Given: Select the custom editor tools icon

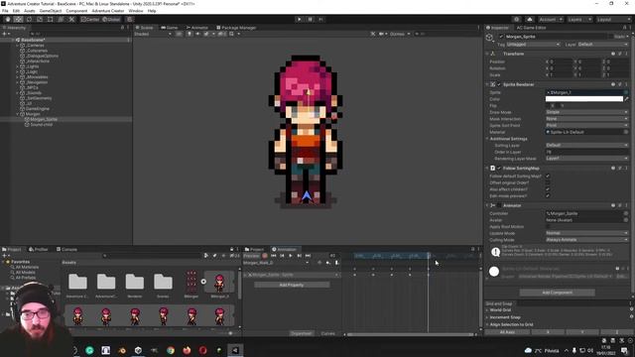Looking at the screenshot, I should tap(71, 19).
